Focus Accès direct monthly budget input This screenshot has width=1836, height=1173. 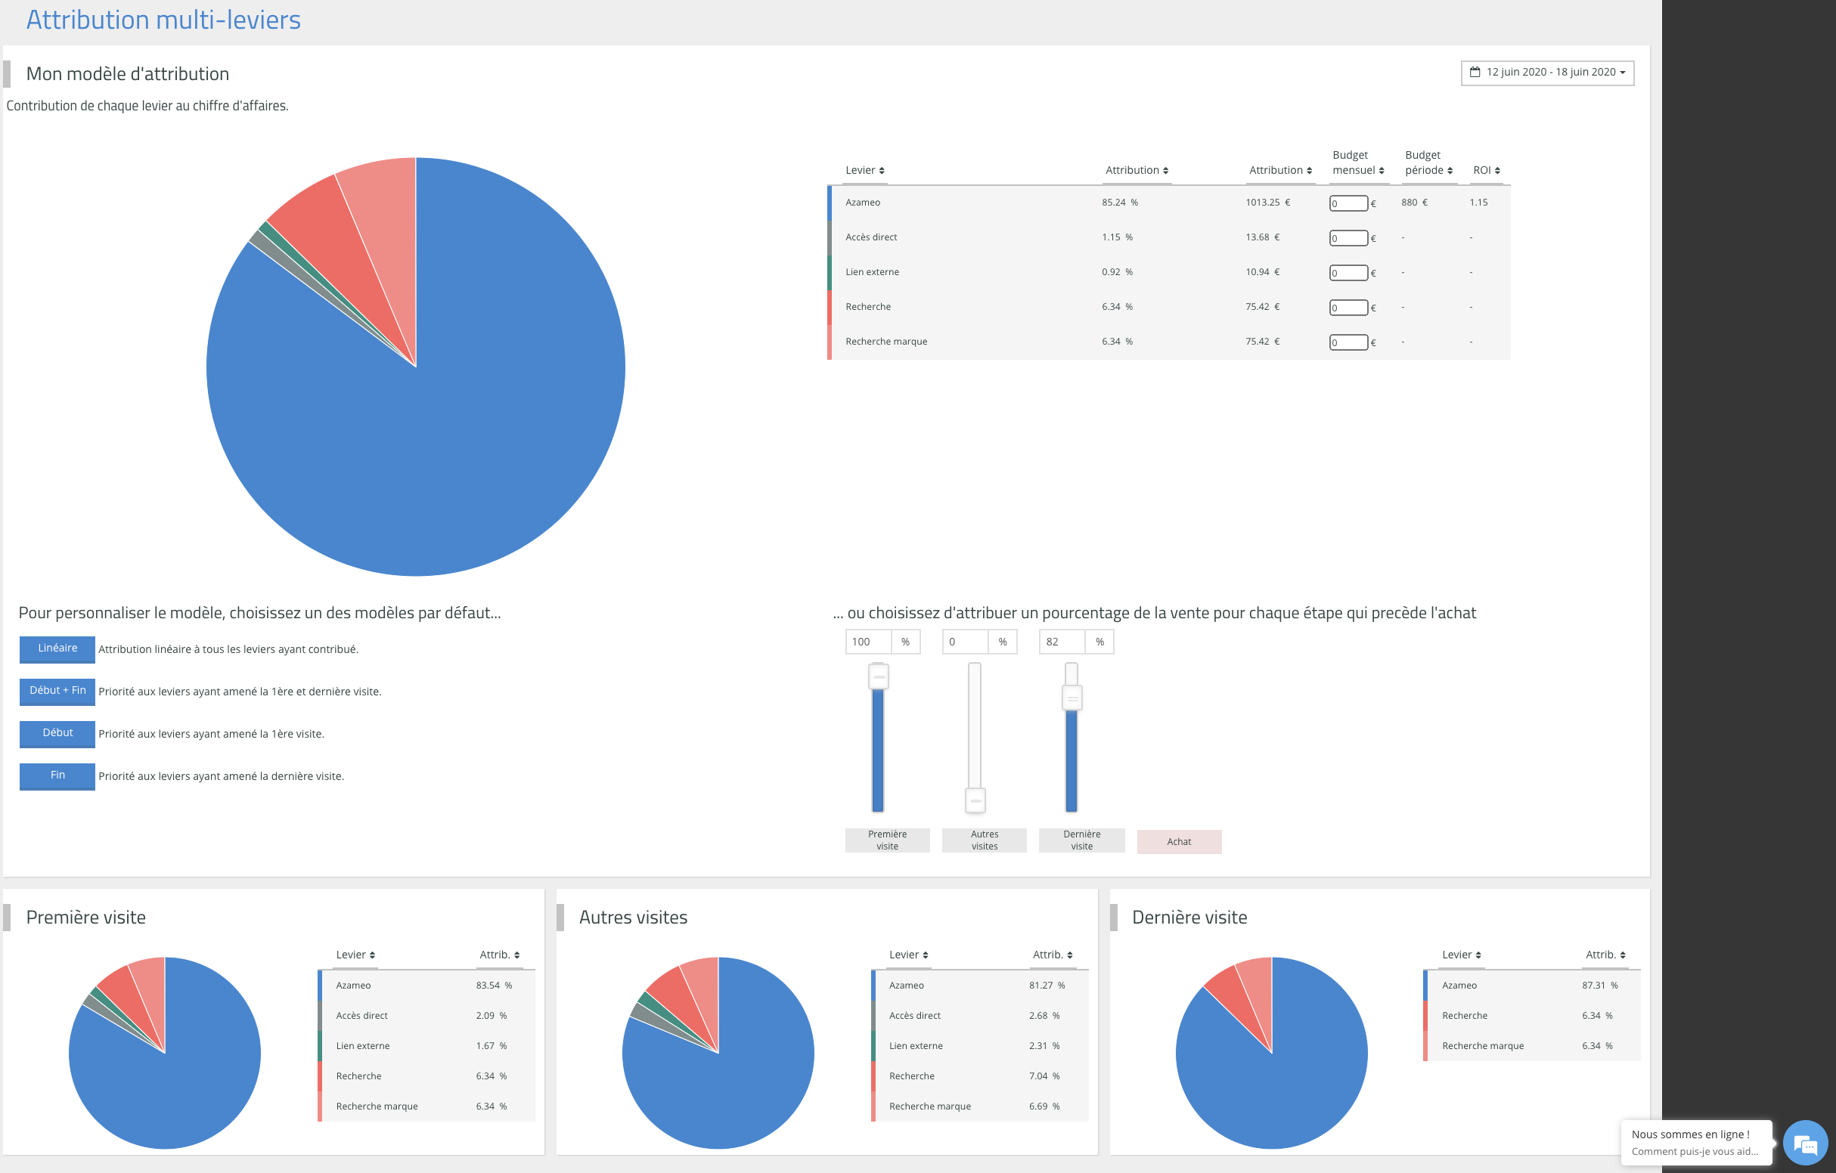[x=1348, y=239]
